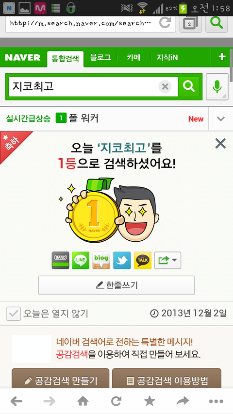
Task: Check the 오늘은 열지 않기 checkbox
Action: pyautogui.click(x=14, y=314)
